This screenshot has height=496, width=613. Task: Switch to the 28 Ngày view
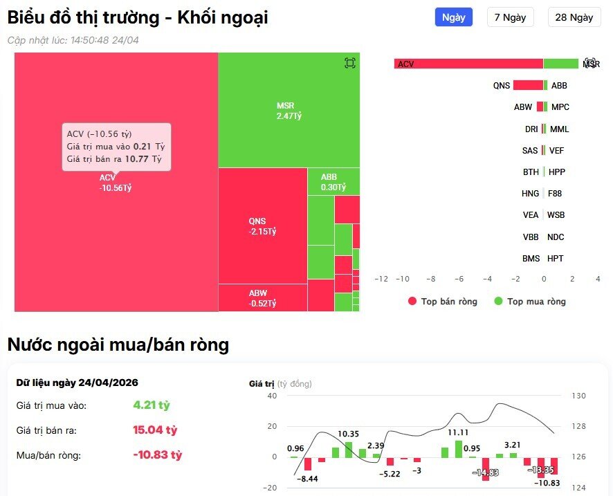point(575,17)
